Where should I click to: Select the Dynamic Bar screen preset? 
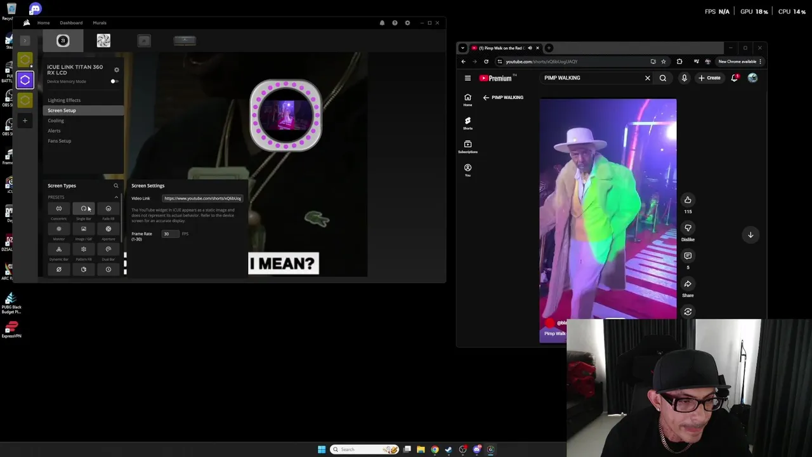click(x=58, y=249)
